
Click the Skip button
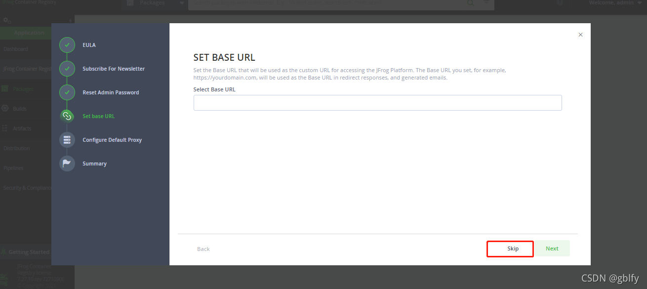pyautogui.click(x=513, y=248)
